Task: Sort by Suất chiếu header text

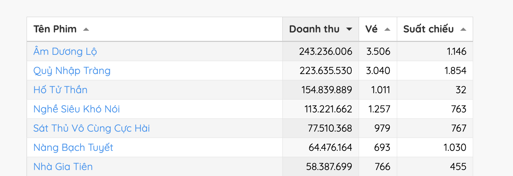Action: click(428, 29)
